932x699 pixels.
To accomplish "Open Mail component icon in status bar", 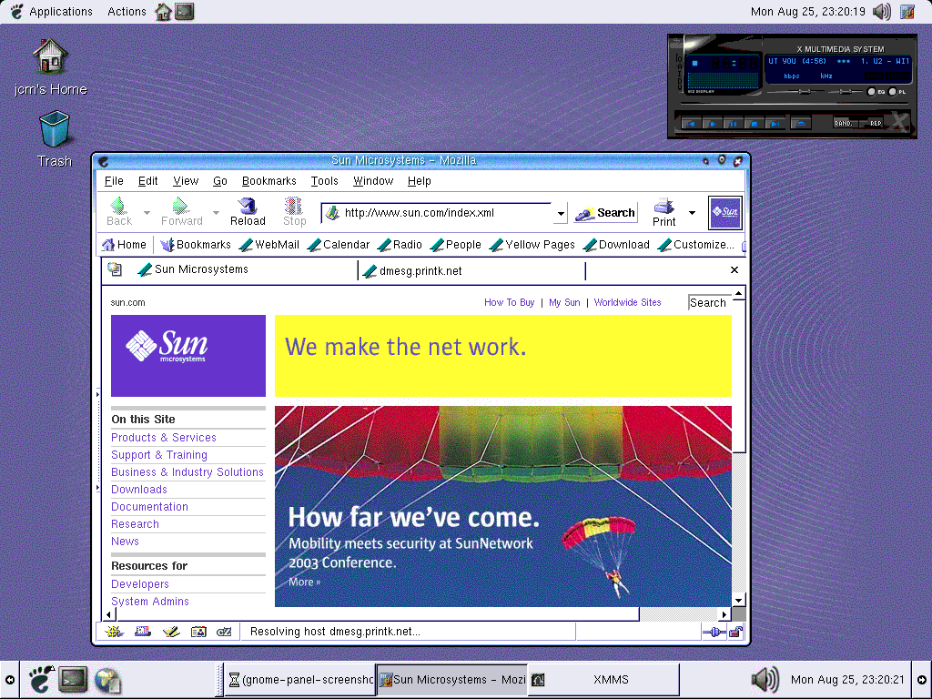I will point(143,632).
